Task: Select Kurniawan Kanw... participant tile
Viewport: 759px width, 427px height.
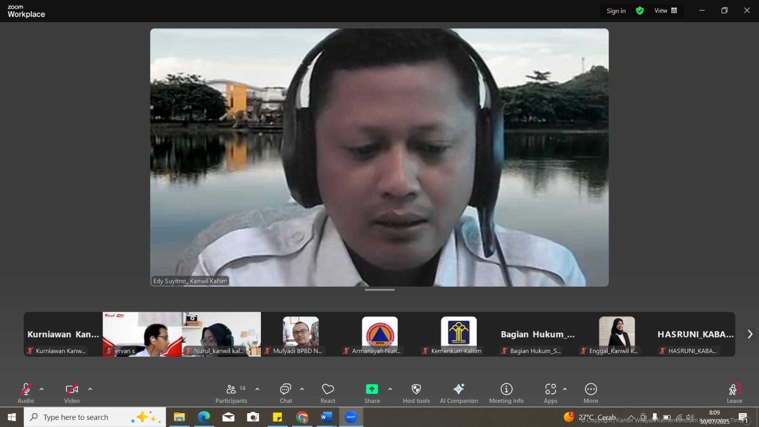Action: [x=63, y=334]
